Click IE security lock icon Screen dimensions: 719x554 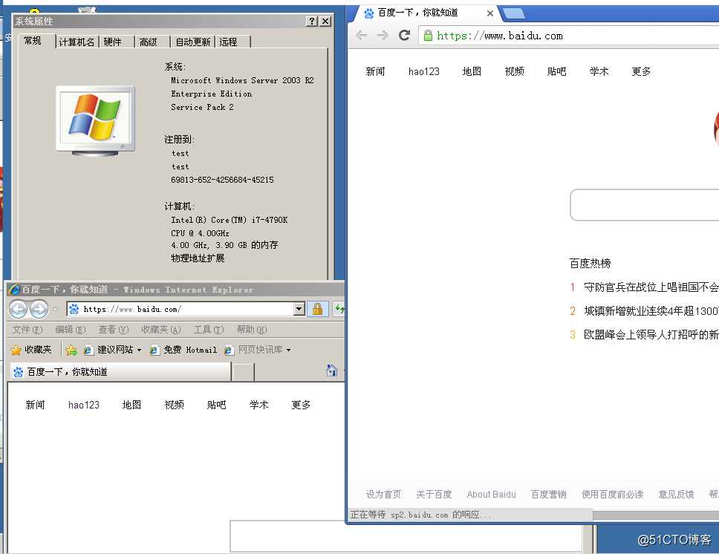[x=317, y=309]
